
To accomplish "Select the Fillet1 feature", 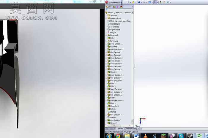I will [111, 38].
